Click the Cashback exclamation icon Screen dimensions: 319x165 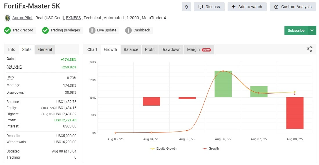click(128, 30)
